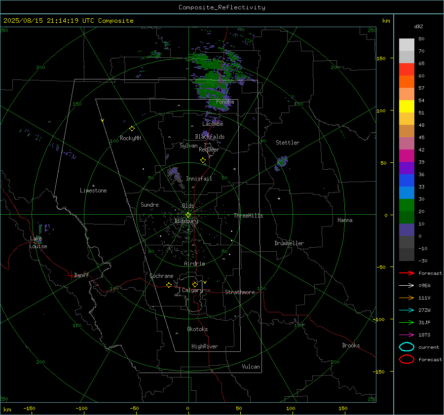Click the magenta 18TS arrow legend icon

pyautogui.click(x=407, y=335)
